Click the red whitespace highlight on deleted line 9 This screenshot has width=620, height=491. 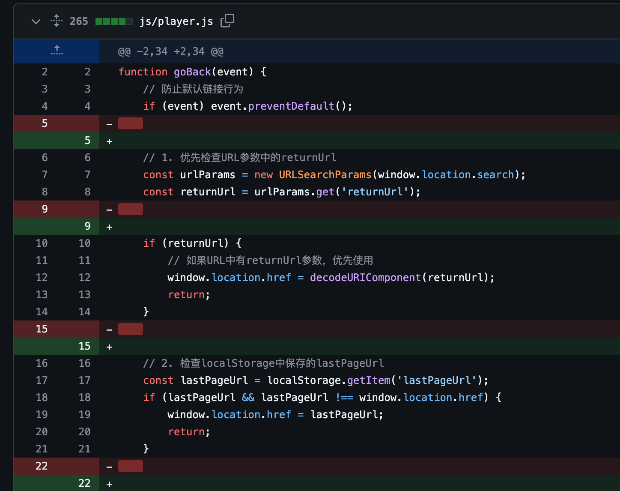131,209
